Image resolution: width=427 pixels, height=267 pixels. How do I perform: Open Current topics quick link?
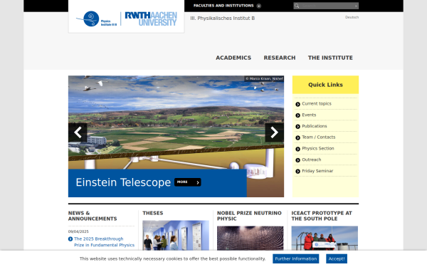coord(317,104)
